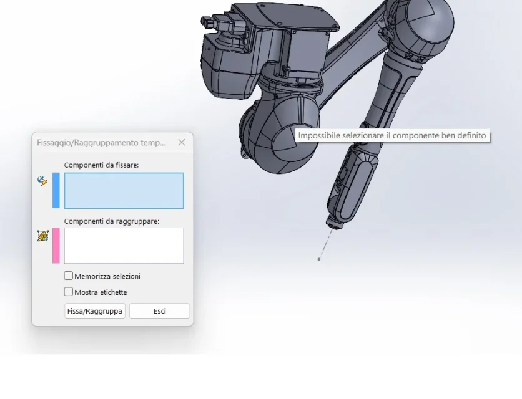Click the group components icon
Screen dimensions: 522x399
pos(42,236)
